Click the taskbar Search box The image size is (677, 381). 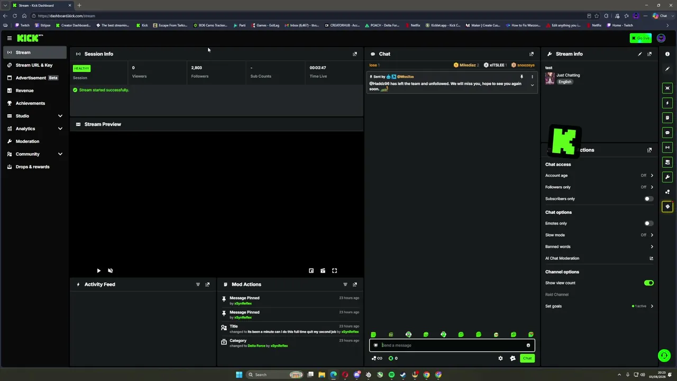(275, 375)
